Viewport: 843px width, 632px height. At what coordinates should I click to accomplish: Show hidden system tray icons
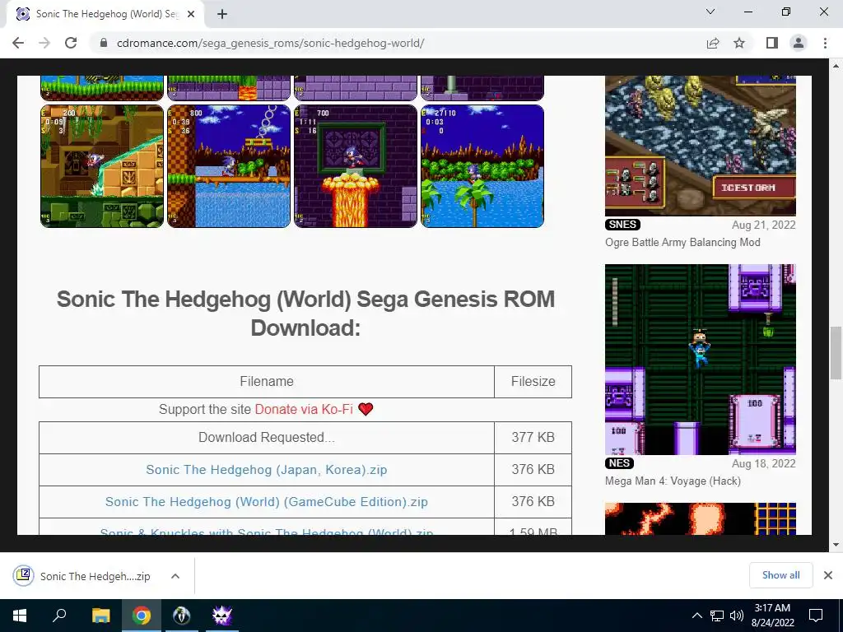(696, 616)
